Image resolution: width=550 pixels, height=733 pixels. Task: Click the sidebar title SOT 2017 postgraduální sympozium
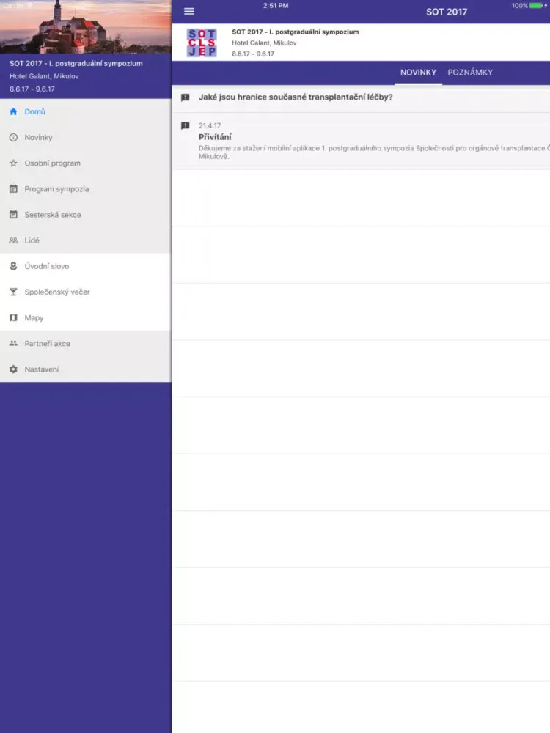[76, 63]
